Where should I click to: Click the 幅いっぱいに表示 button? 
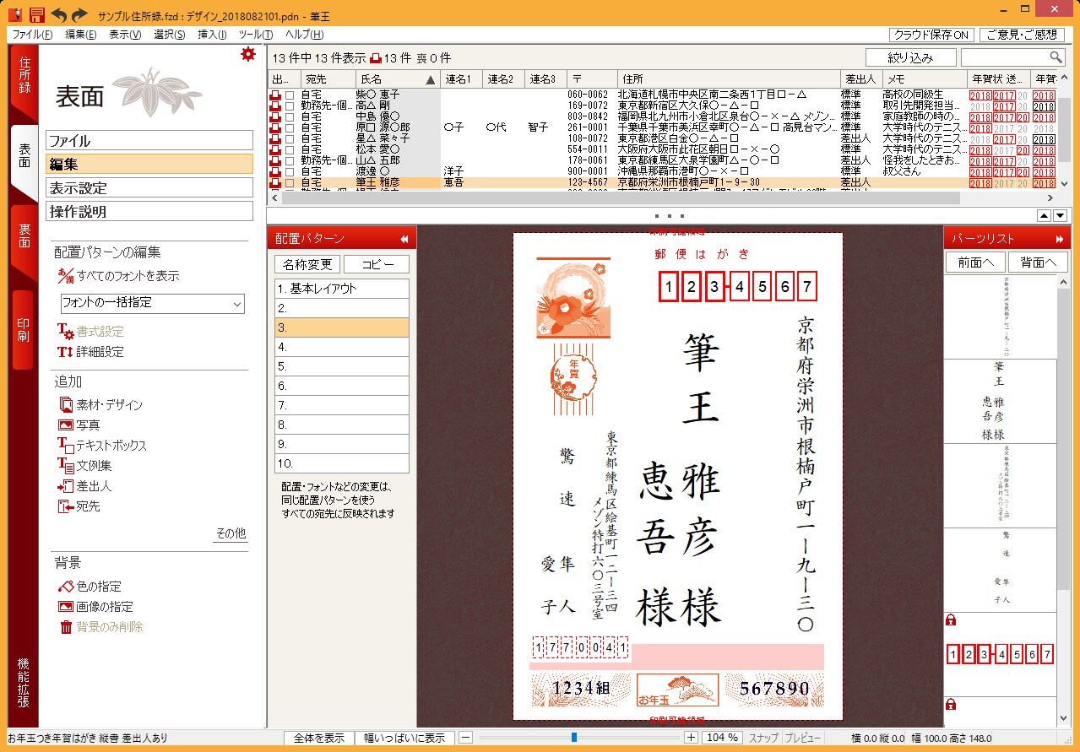404,738
